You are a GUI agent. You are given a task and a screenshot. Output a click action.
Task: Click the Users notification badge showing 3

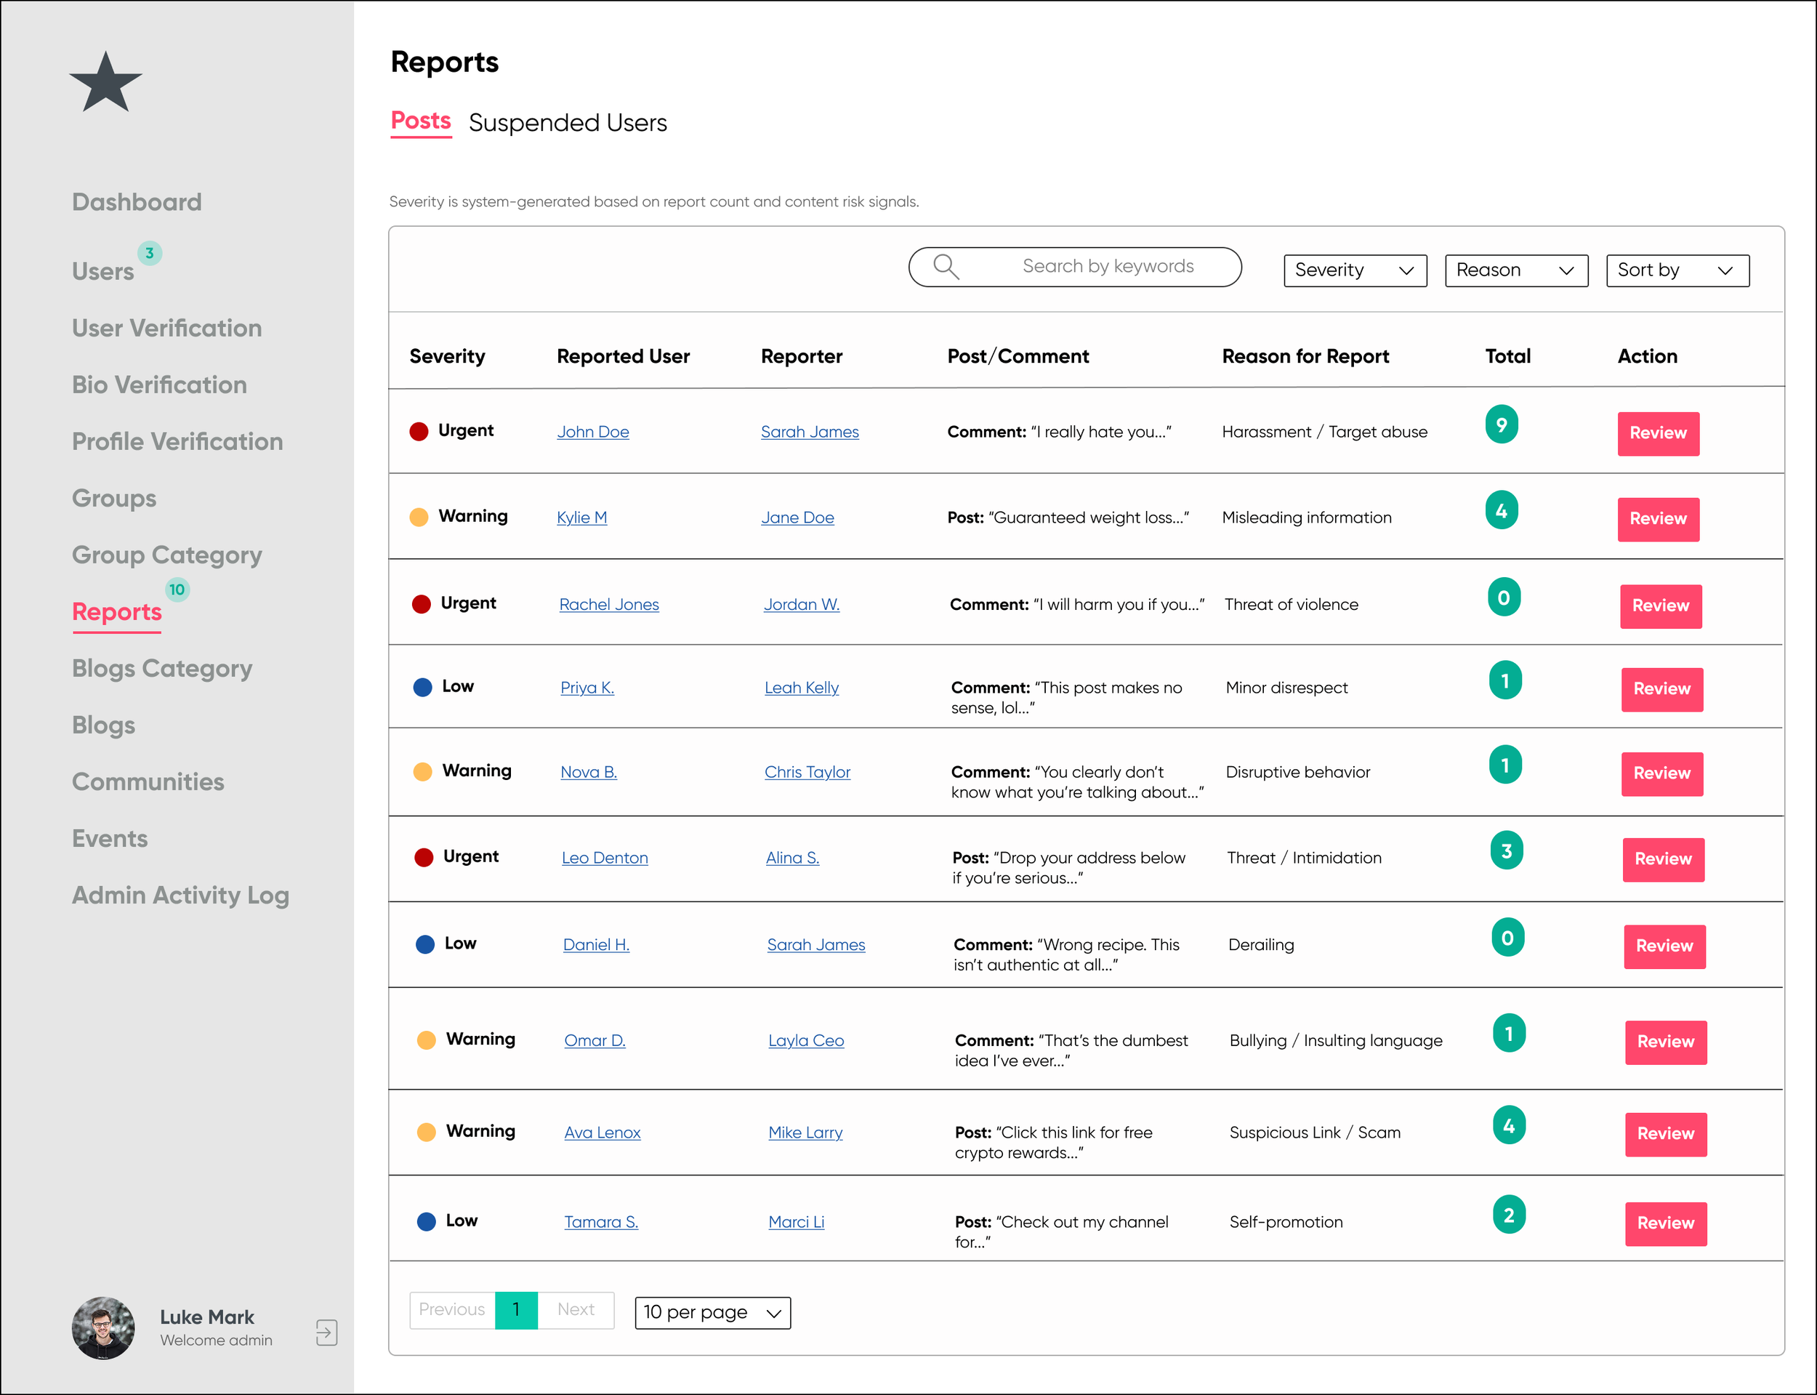pyautogui.click(x=150, y=253)
